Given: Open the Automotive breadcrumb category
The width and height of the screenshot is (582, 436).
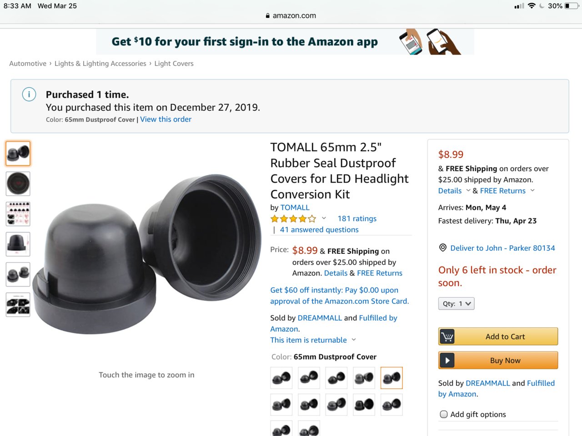Looking at the screenshot, I should (x=28, y=64).
